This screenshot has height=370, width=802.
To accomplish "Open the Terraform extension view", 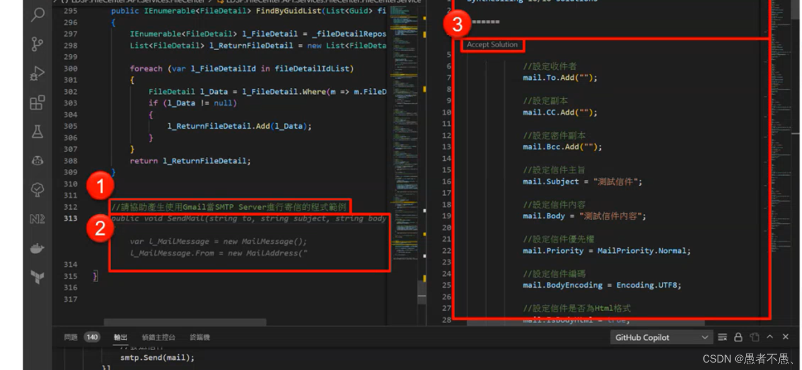I will coord(38,277).
